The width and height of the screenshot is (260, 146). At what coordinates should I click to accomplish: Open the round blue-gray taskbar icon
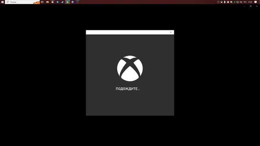(x=72, y=2)
